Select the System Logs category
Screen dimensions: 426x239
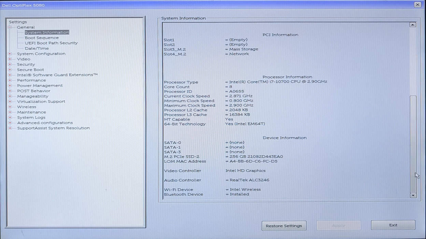click(31, 117)
